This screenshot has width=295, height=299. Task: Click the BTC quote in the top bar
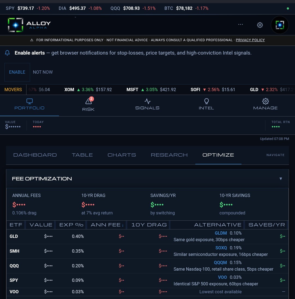(186, 8)
